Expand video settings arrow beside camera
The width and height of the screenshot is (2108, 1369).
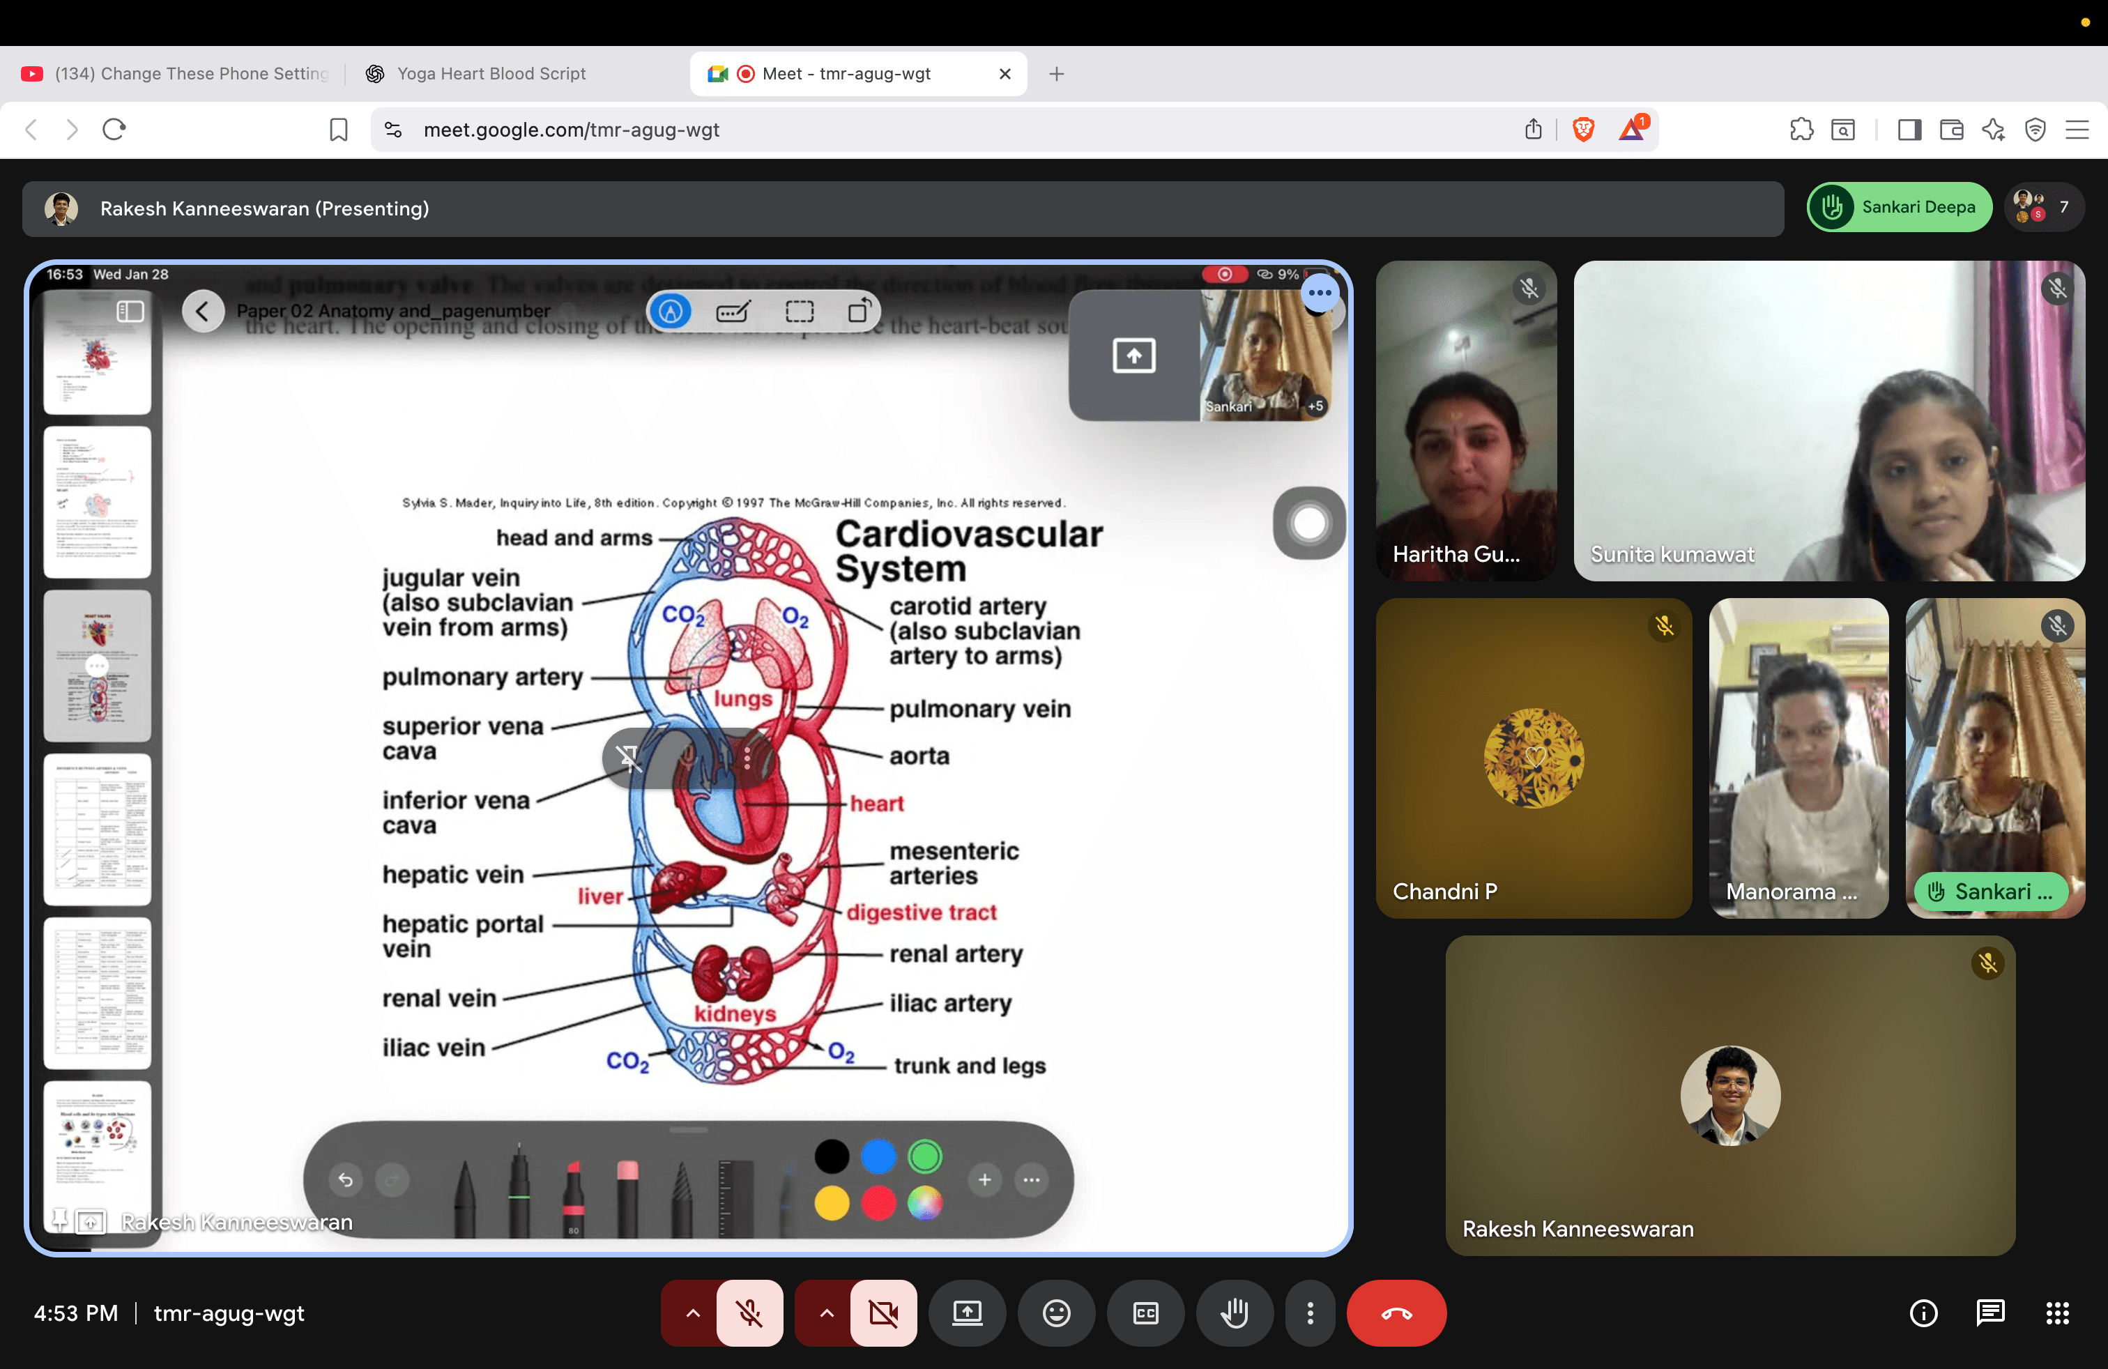click(x=825, y=1313)
